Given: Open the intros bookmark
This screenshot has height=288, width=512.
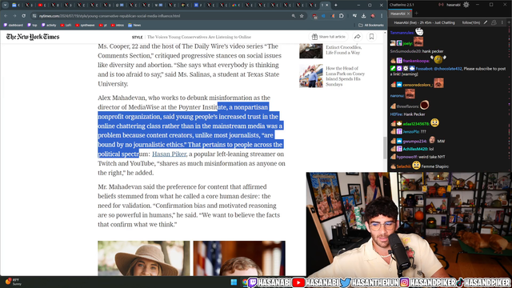Looking at the screenshot, I should tap(118, 25).
